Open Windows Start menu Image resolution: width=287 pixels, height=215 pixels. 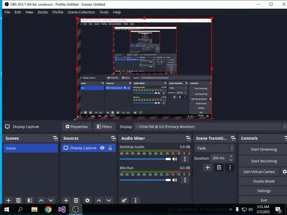coord(7,209)
